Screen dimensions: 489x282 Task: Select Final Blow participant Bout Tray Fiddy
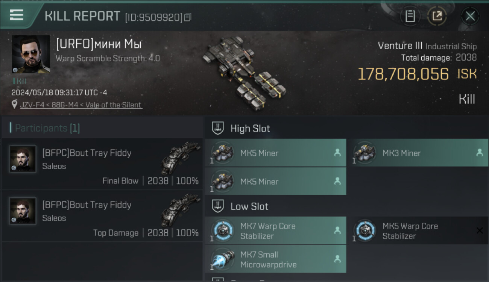point(102,164)
